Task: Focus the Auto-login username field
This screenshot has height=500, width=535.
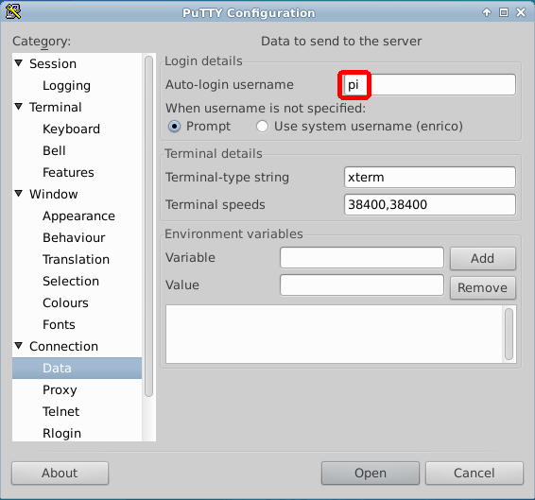Action: (430, 85)
